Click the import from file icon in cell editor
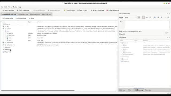Image resolution: width=171 pixels, height=96 pixels. [x=158, y=17]
